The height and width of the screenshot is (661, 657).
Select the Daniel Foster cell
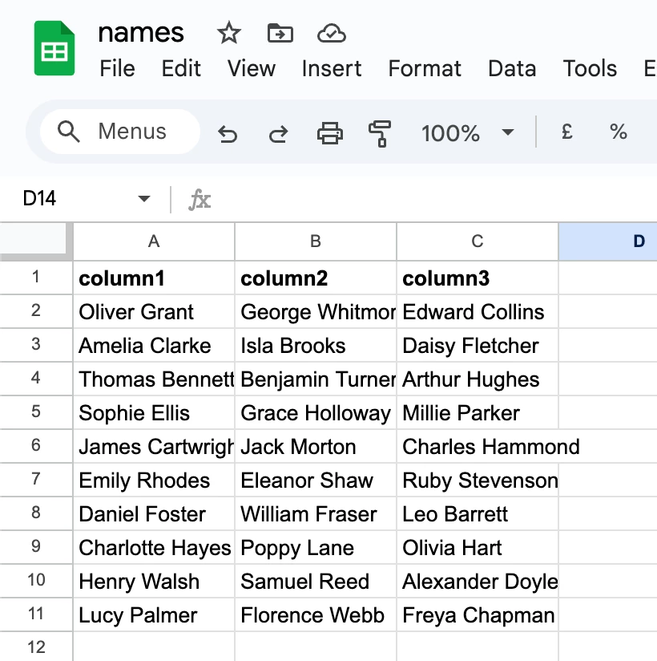tap(154, 514)
